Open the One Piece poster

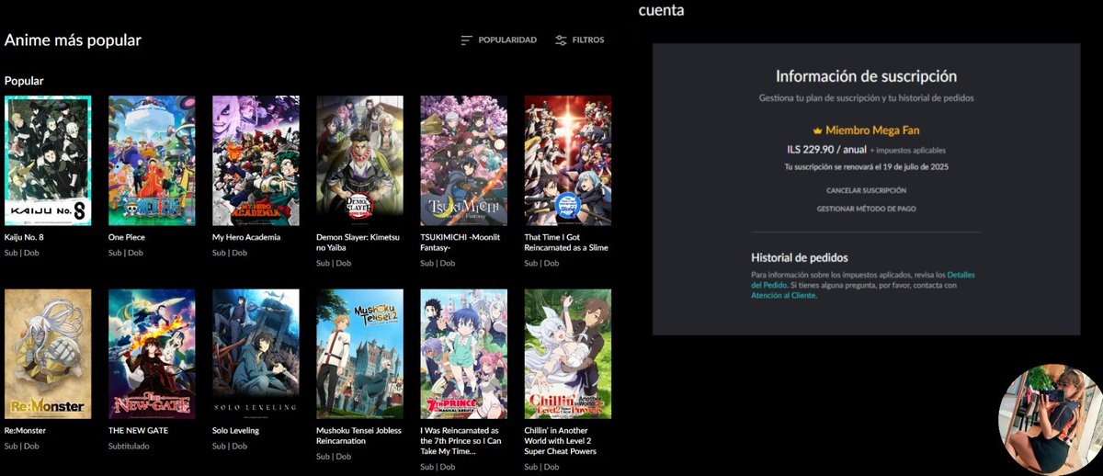[152, 161]
